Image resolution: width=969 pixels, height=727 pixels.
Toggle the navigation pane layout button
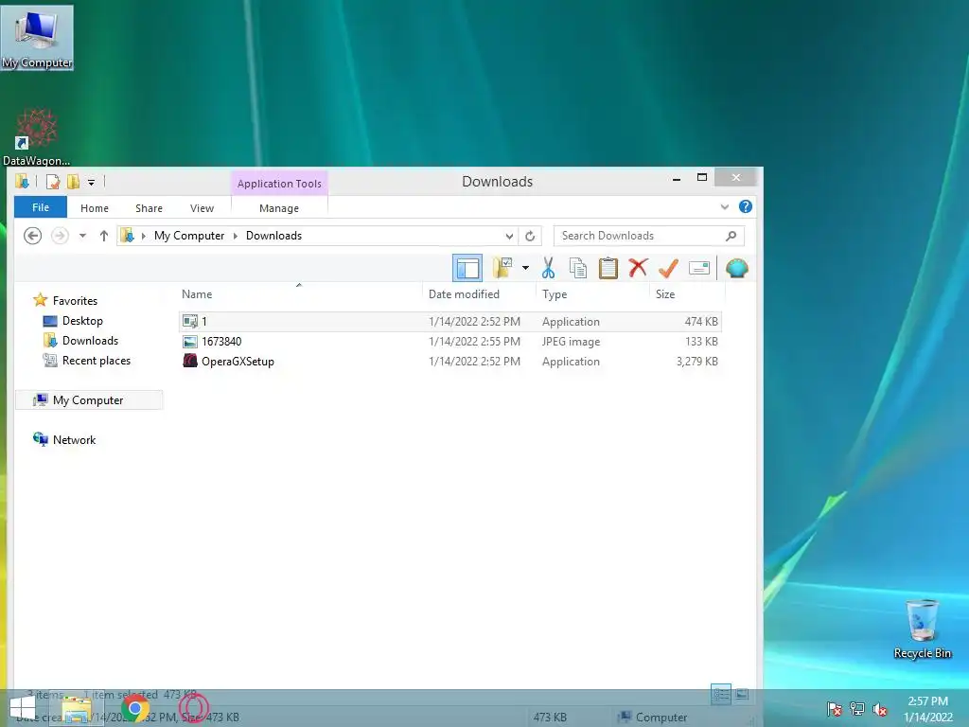coord(467,268)
